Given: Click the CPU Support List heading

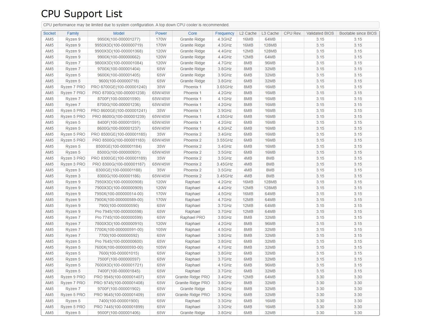Looking at the screenshot, I should [82, 14].
